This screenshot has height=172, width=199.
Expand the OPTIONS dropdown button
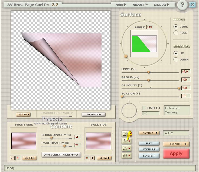point(23,114)
